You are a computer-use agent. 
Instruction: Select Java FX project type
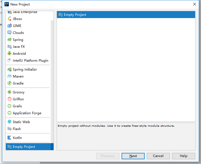coord(28,47)
